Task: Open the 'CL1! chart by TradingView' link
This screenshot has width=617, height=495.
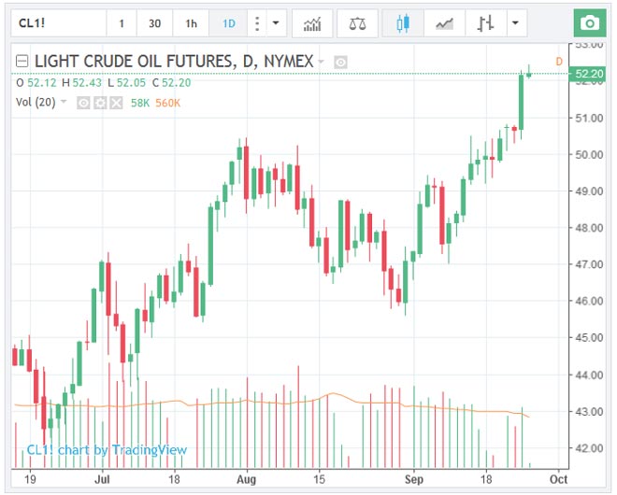Action: (x=107, y=450)
